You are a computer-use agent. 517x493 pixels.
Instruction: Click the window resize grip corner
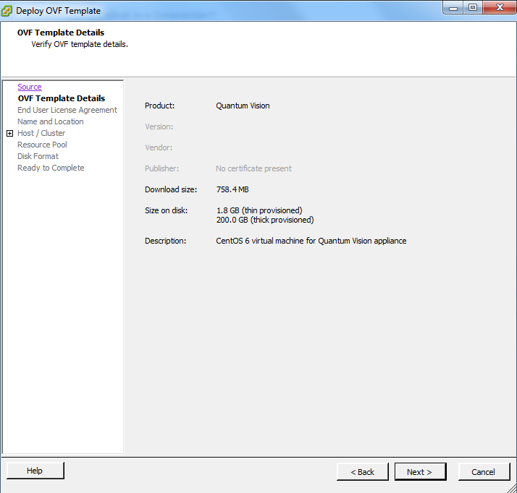(512, 489)
